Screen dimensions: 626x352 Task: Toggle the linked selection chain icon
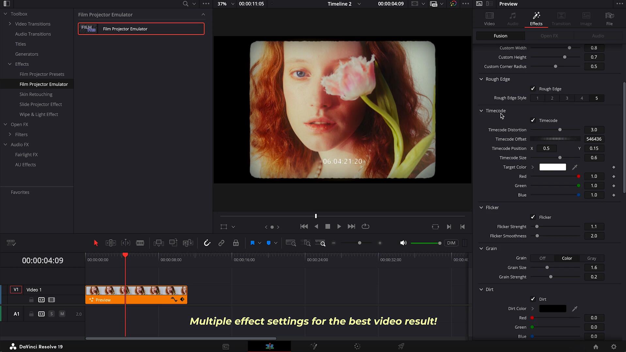(x=221, y=243)
